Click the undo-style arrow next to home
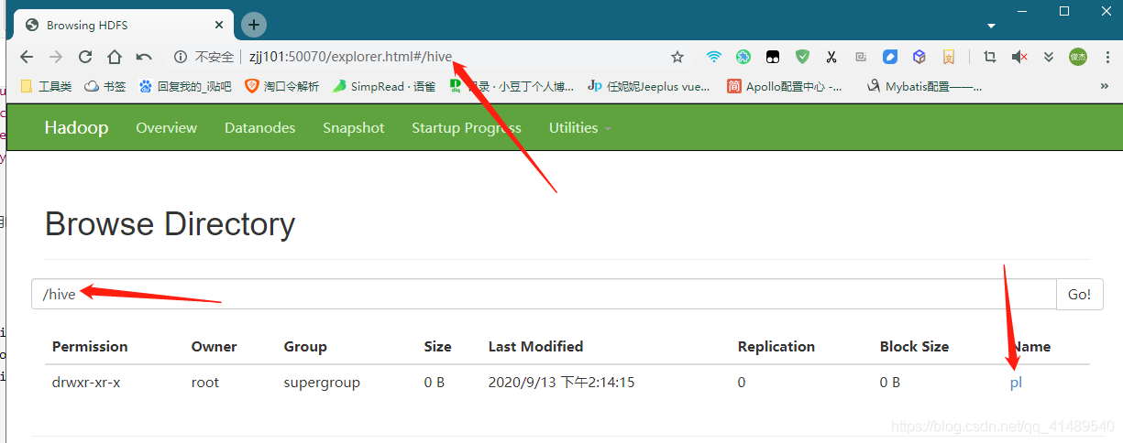This screenshot has width=1123, height=443. click(x=144, y=57)
